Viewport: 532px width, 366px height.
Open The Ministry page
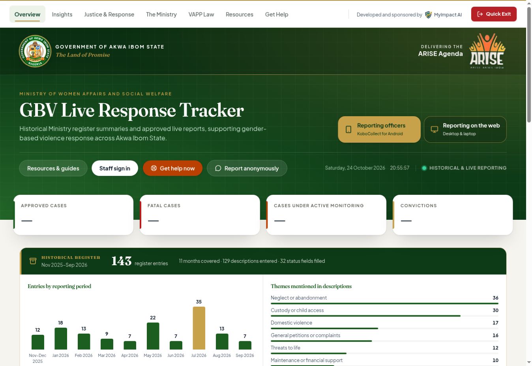[x=161, y=14]
